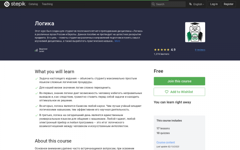Expand description with More link
240x150 pixels.
pyautogui.click(x=117, y=41)
